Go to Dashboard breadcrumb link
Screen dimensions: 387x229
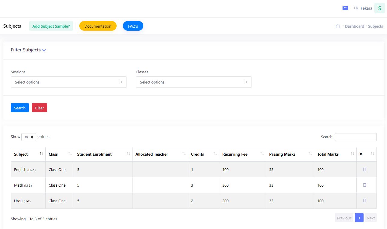[x=354, y=26]
